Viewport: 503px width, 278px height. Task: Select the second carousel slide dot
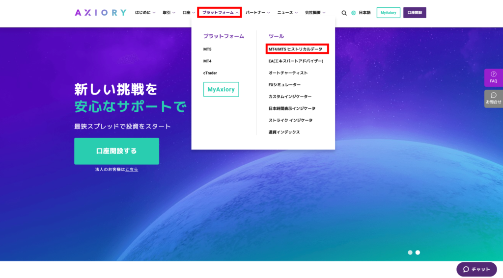tap(418, 253)
